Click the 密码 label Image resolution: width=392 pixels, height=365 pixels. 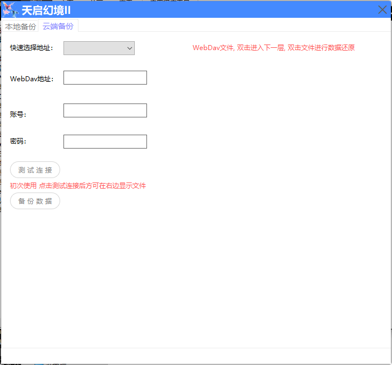[x=18, y=142]
